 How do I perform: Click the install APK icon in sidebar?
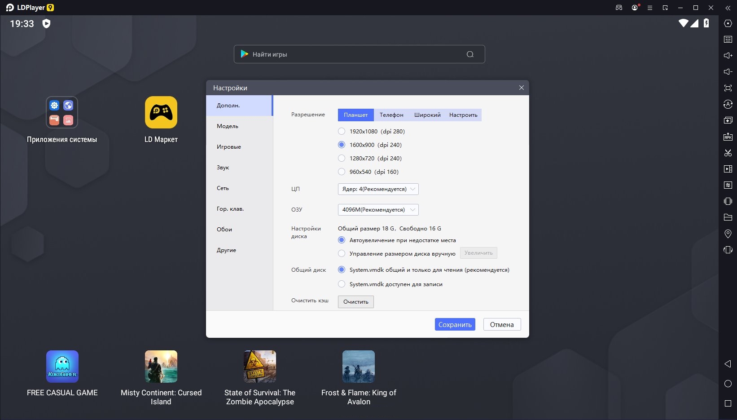728,137
